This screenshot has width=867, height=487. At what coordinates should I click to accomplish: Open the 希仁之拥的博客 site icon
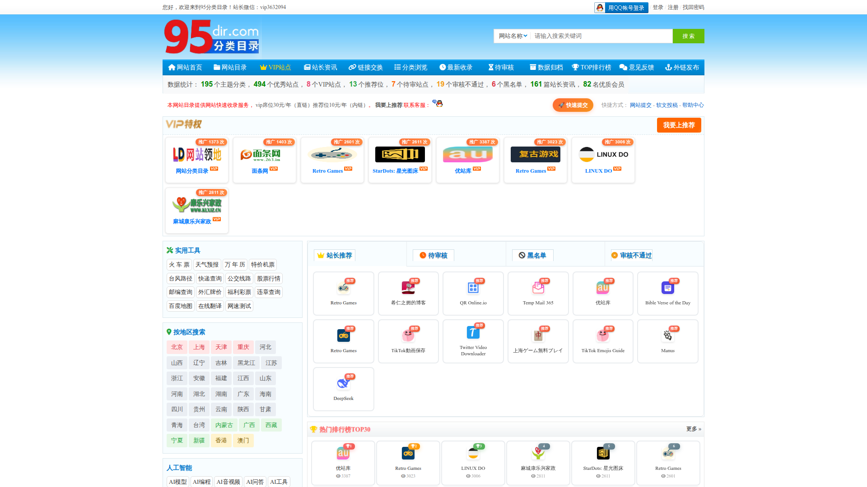(408, 288)
